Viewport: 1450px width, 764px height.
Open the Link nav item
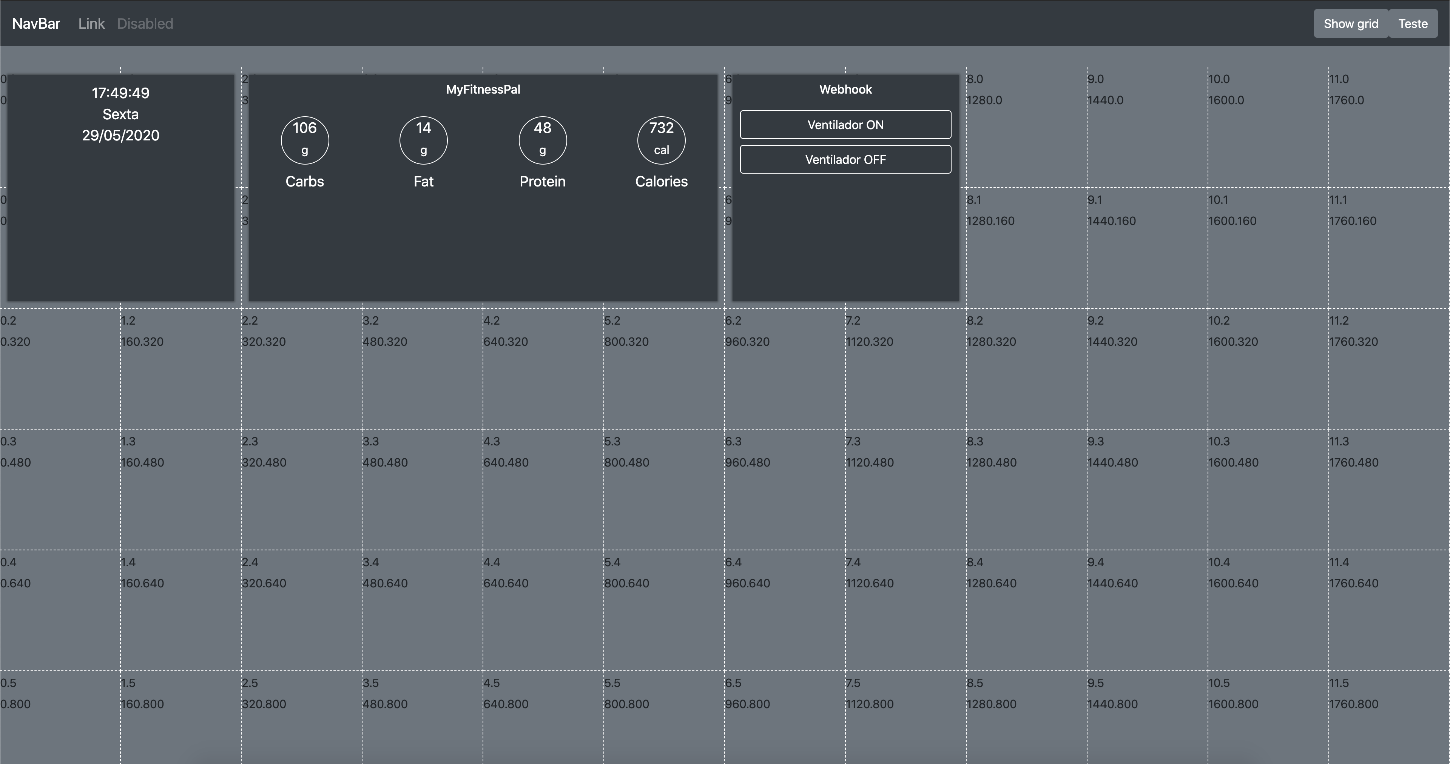91,24
